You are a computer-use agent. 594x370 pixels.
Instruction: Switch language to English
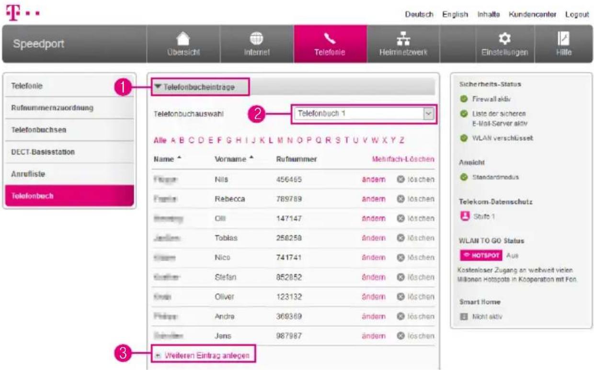point(455,15)
